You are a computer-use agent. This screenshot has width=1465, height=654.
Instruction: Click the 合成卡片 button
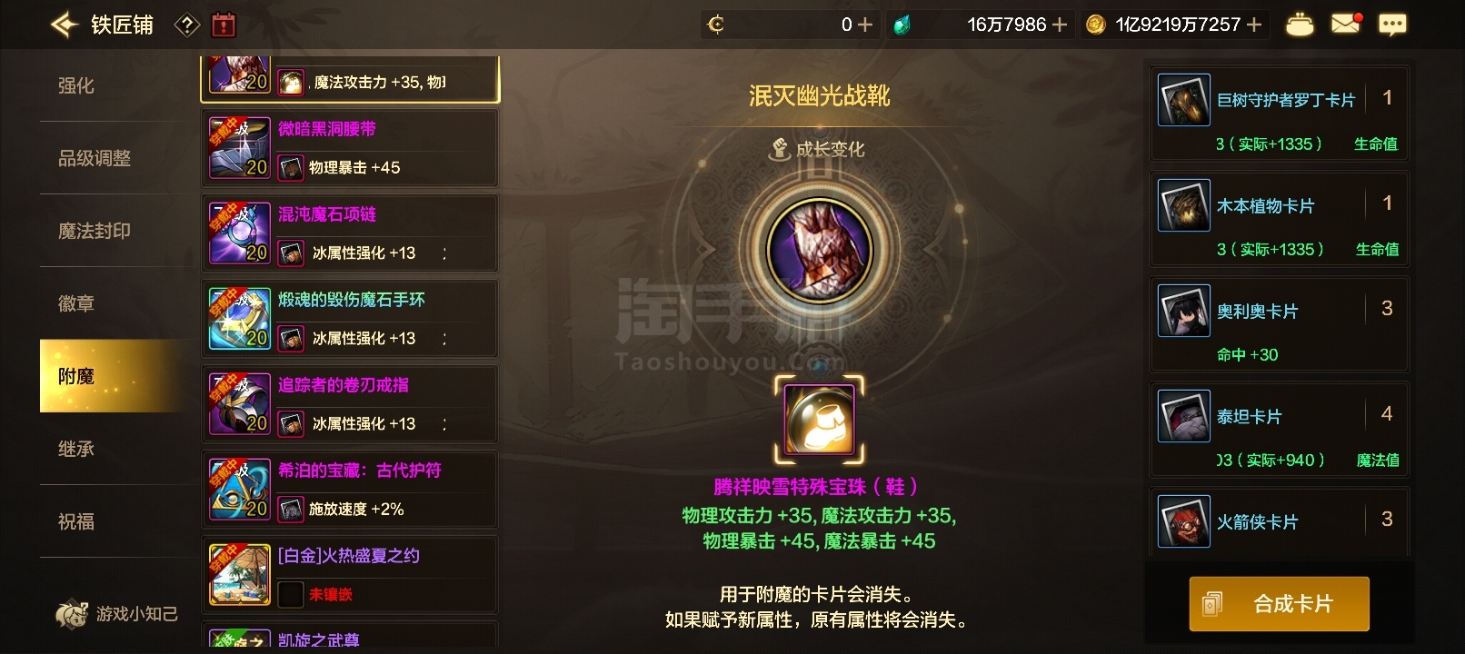point(1279,604)
